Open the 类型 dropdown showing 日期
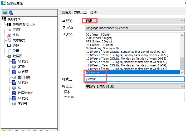This screenshot has width=186, height=131. tap(135, 21)
